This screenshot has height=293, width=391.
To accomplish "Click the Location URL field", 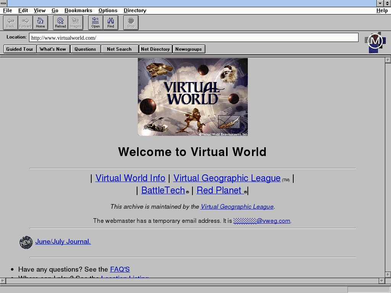I will (x=194, y=38).
